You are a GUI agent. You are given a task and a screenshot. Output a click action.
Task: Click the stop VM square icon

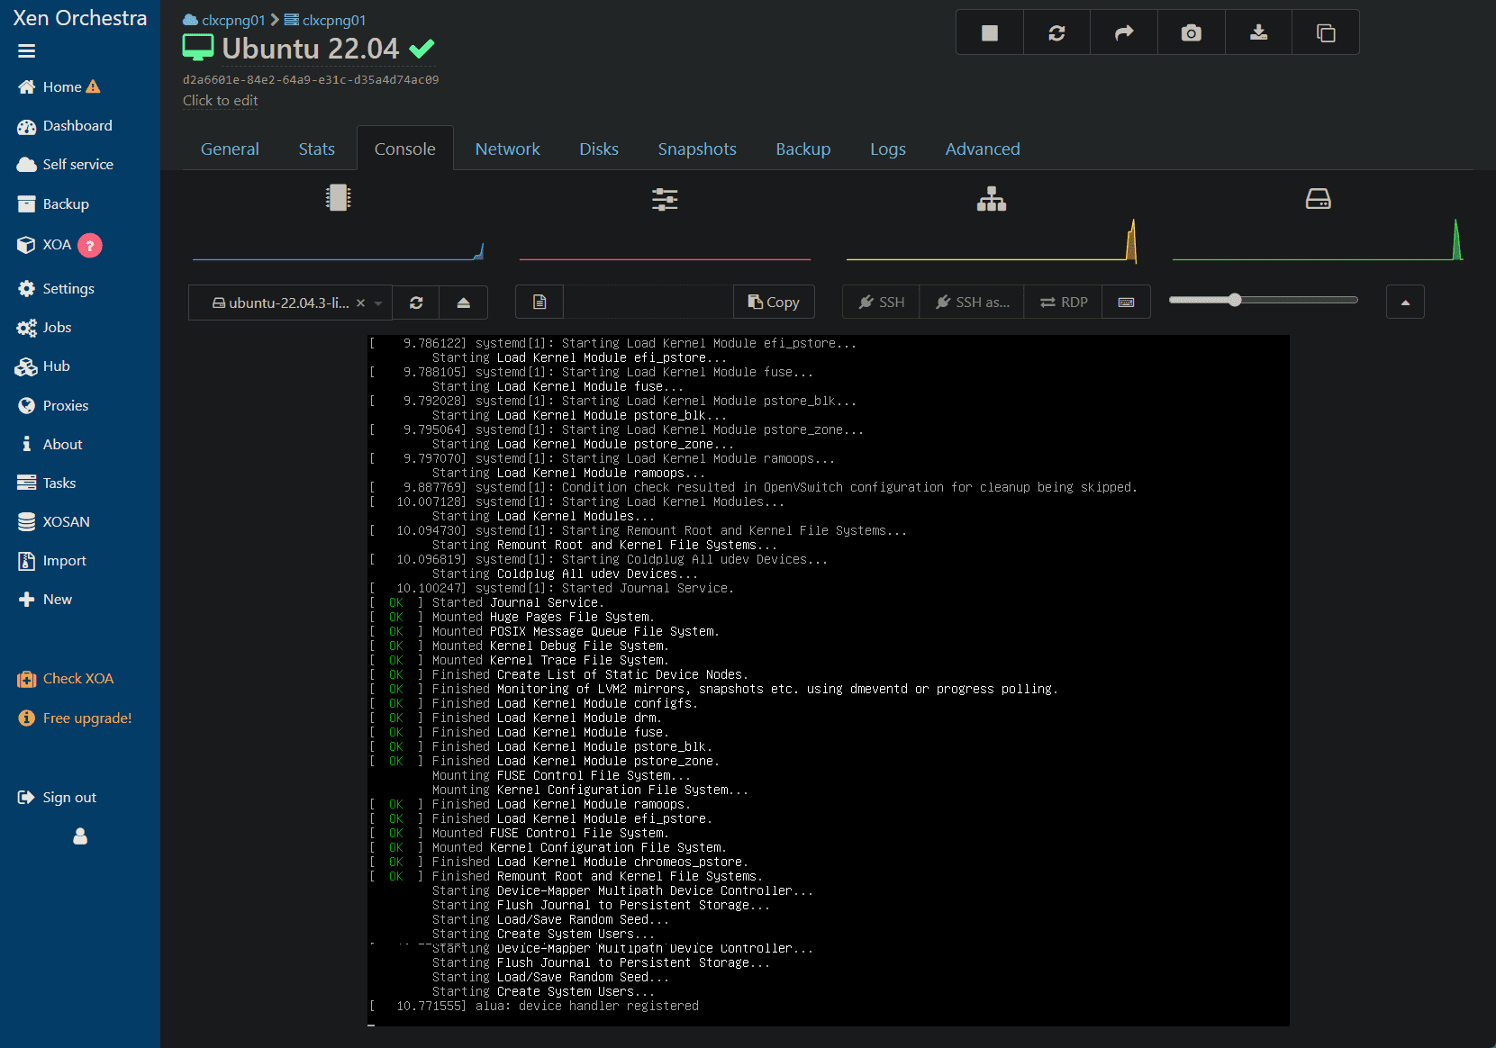(x=989, y=33)
